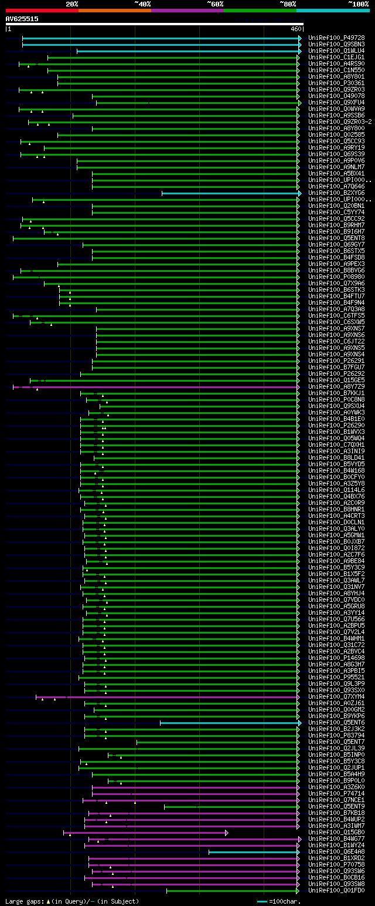Screen dimensions: 375x906
Task: Click subject label UniRef100_P30361
Action: coord(336,83)
